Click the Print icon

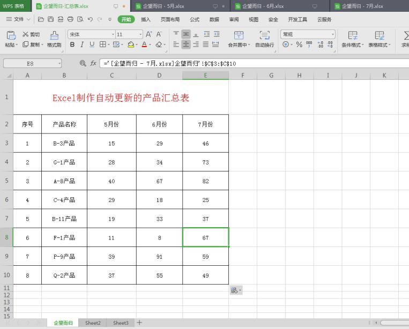coord(70,19)
